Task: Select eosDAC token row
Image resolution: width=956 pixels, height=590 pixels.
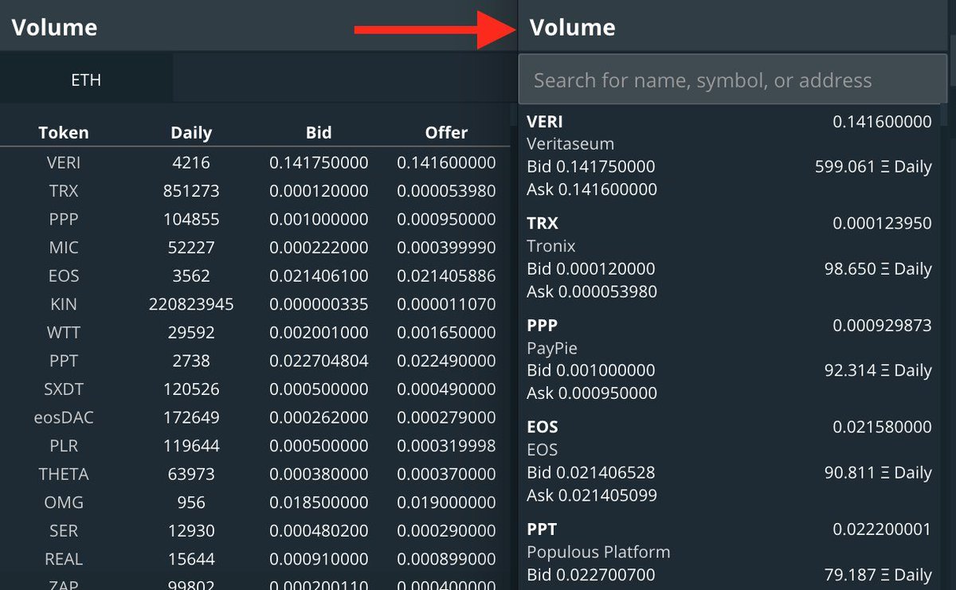Action: [x=255, y=417]
